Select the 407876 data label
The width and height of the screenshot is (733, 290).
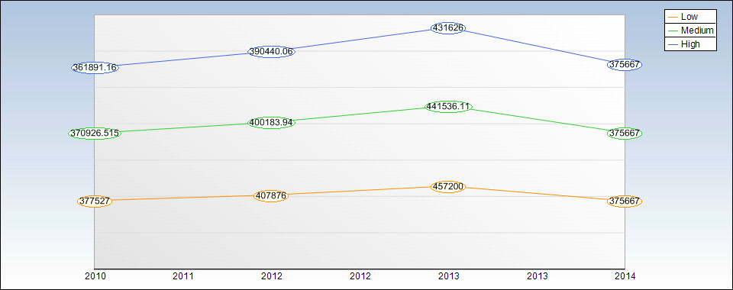point(271,195)
